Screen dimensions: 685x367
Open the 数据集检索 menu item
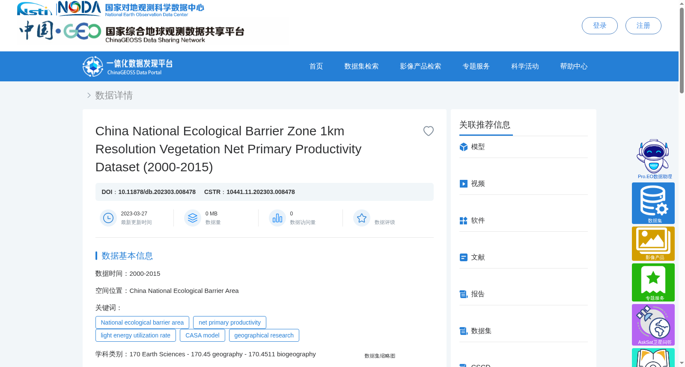tap(361, 66)
